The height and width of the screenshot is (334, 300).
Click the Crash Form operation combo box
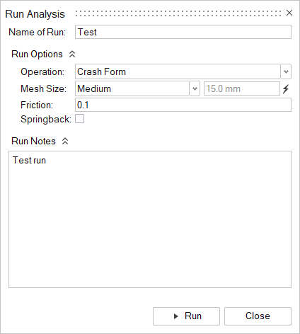(178, 71)
